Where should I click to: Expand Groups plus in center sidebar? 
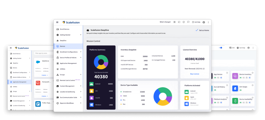point(80,75)
